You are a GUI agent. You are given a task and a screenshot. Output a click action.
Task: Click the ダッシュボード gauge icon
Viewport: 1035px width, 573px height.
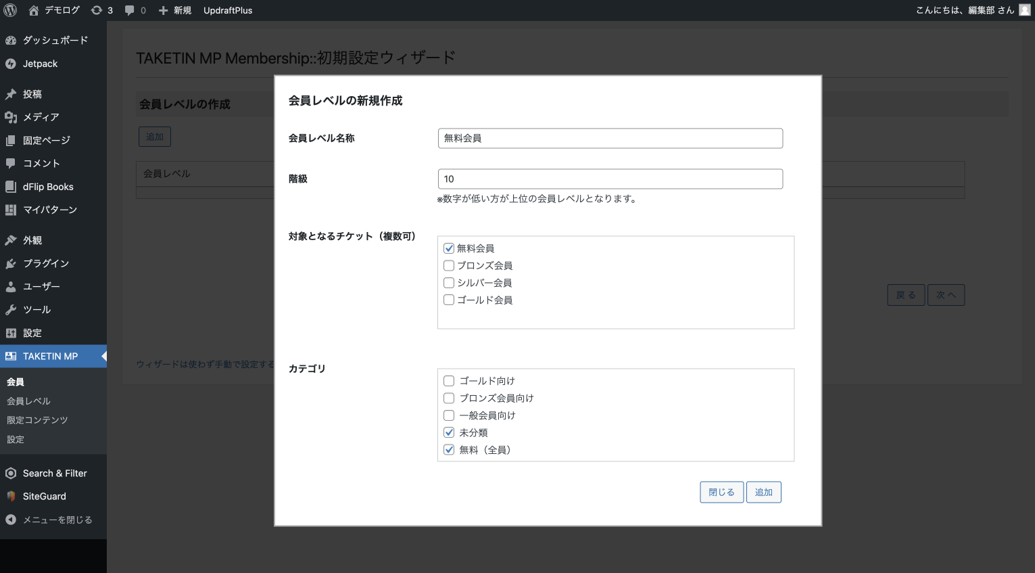tap(11, 41)
